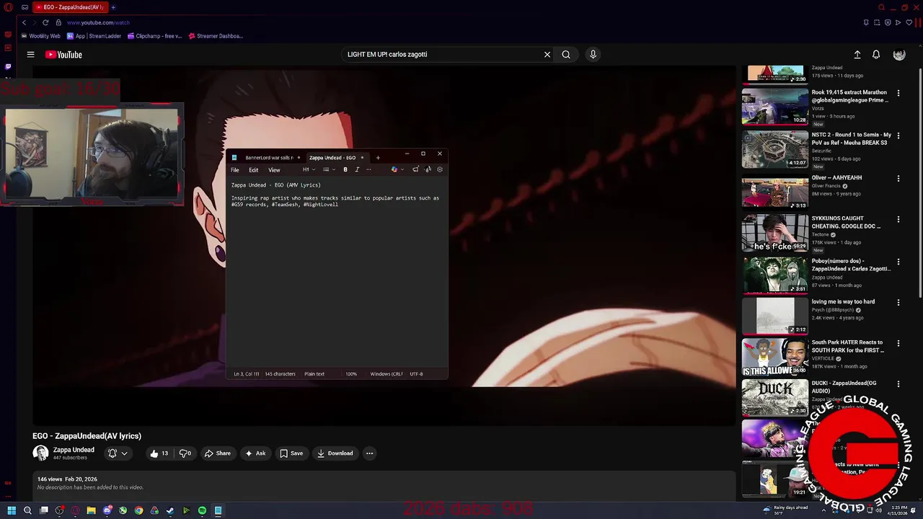Viewport: 923px width, 519px height.
Task: Add a new Notepad tab
Action: point(378,158)
